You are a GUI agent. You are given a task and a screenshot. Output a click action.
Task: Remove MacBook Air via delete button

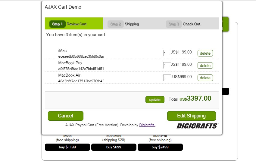coord(205,78)
